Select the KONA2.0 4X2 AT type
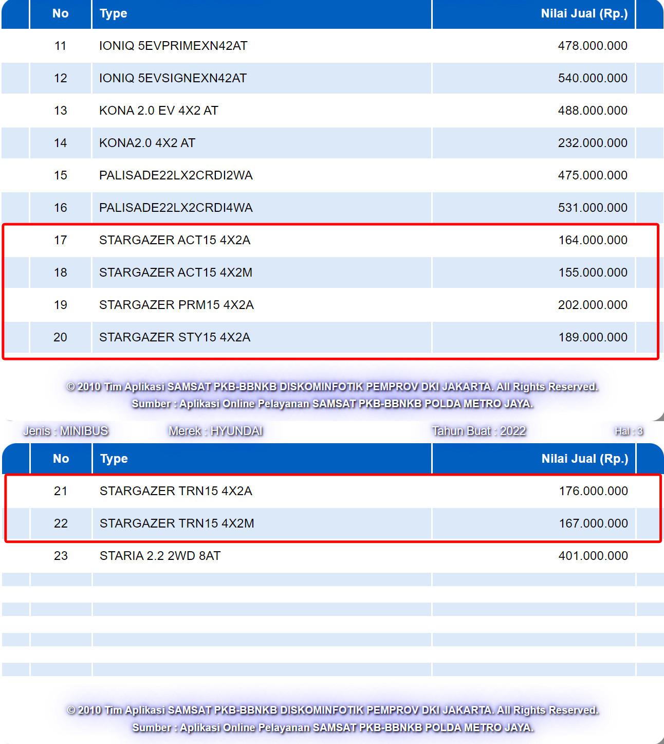The image size is (664, 744). coord(147,143)
